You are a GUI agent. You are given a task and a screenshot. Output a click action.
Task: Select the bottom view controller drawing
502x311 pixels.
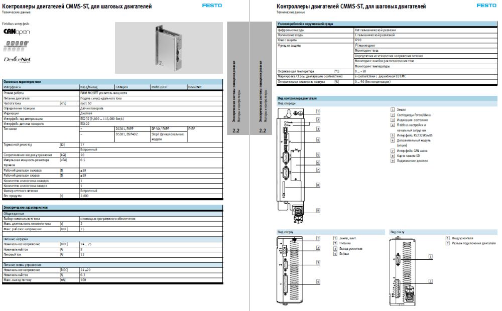pos(402,271)
